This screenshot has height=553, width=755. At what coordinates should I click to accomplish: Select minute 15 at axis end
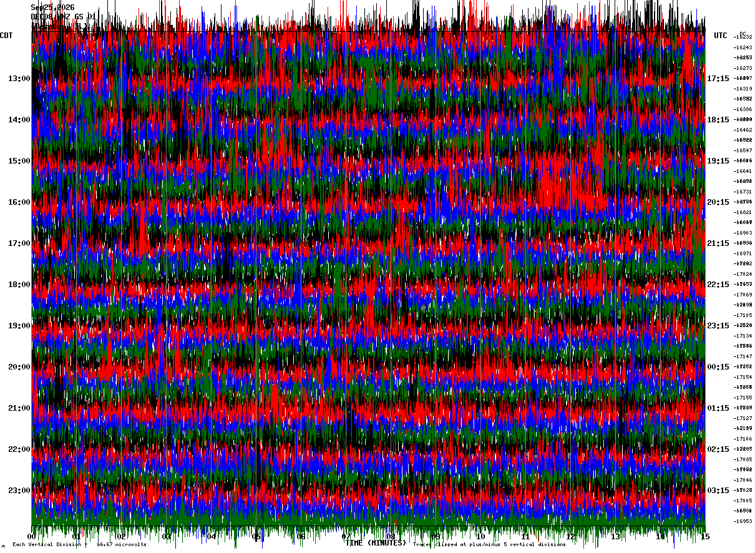pos(704,537)
